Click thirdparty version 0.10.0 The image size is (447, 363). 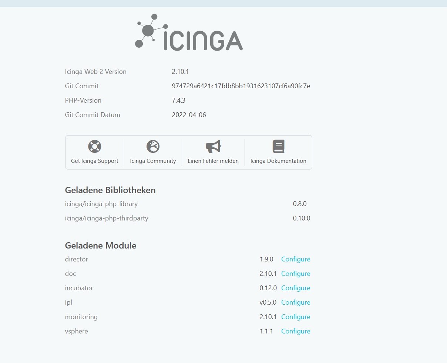[x=302, y=218]
